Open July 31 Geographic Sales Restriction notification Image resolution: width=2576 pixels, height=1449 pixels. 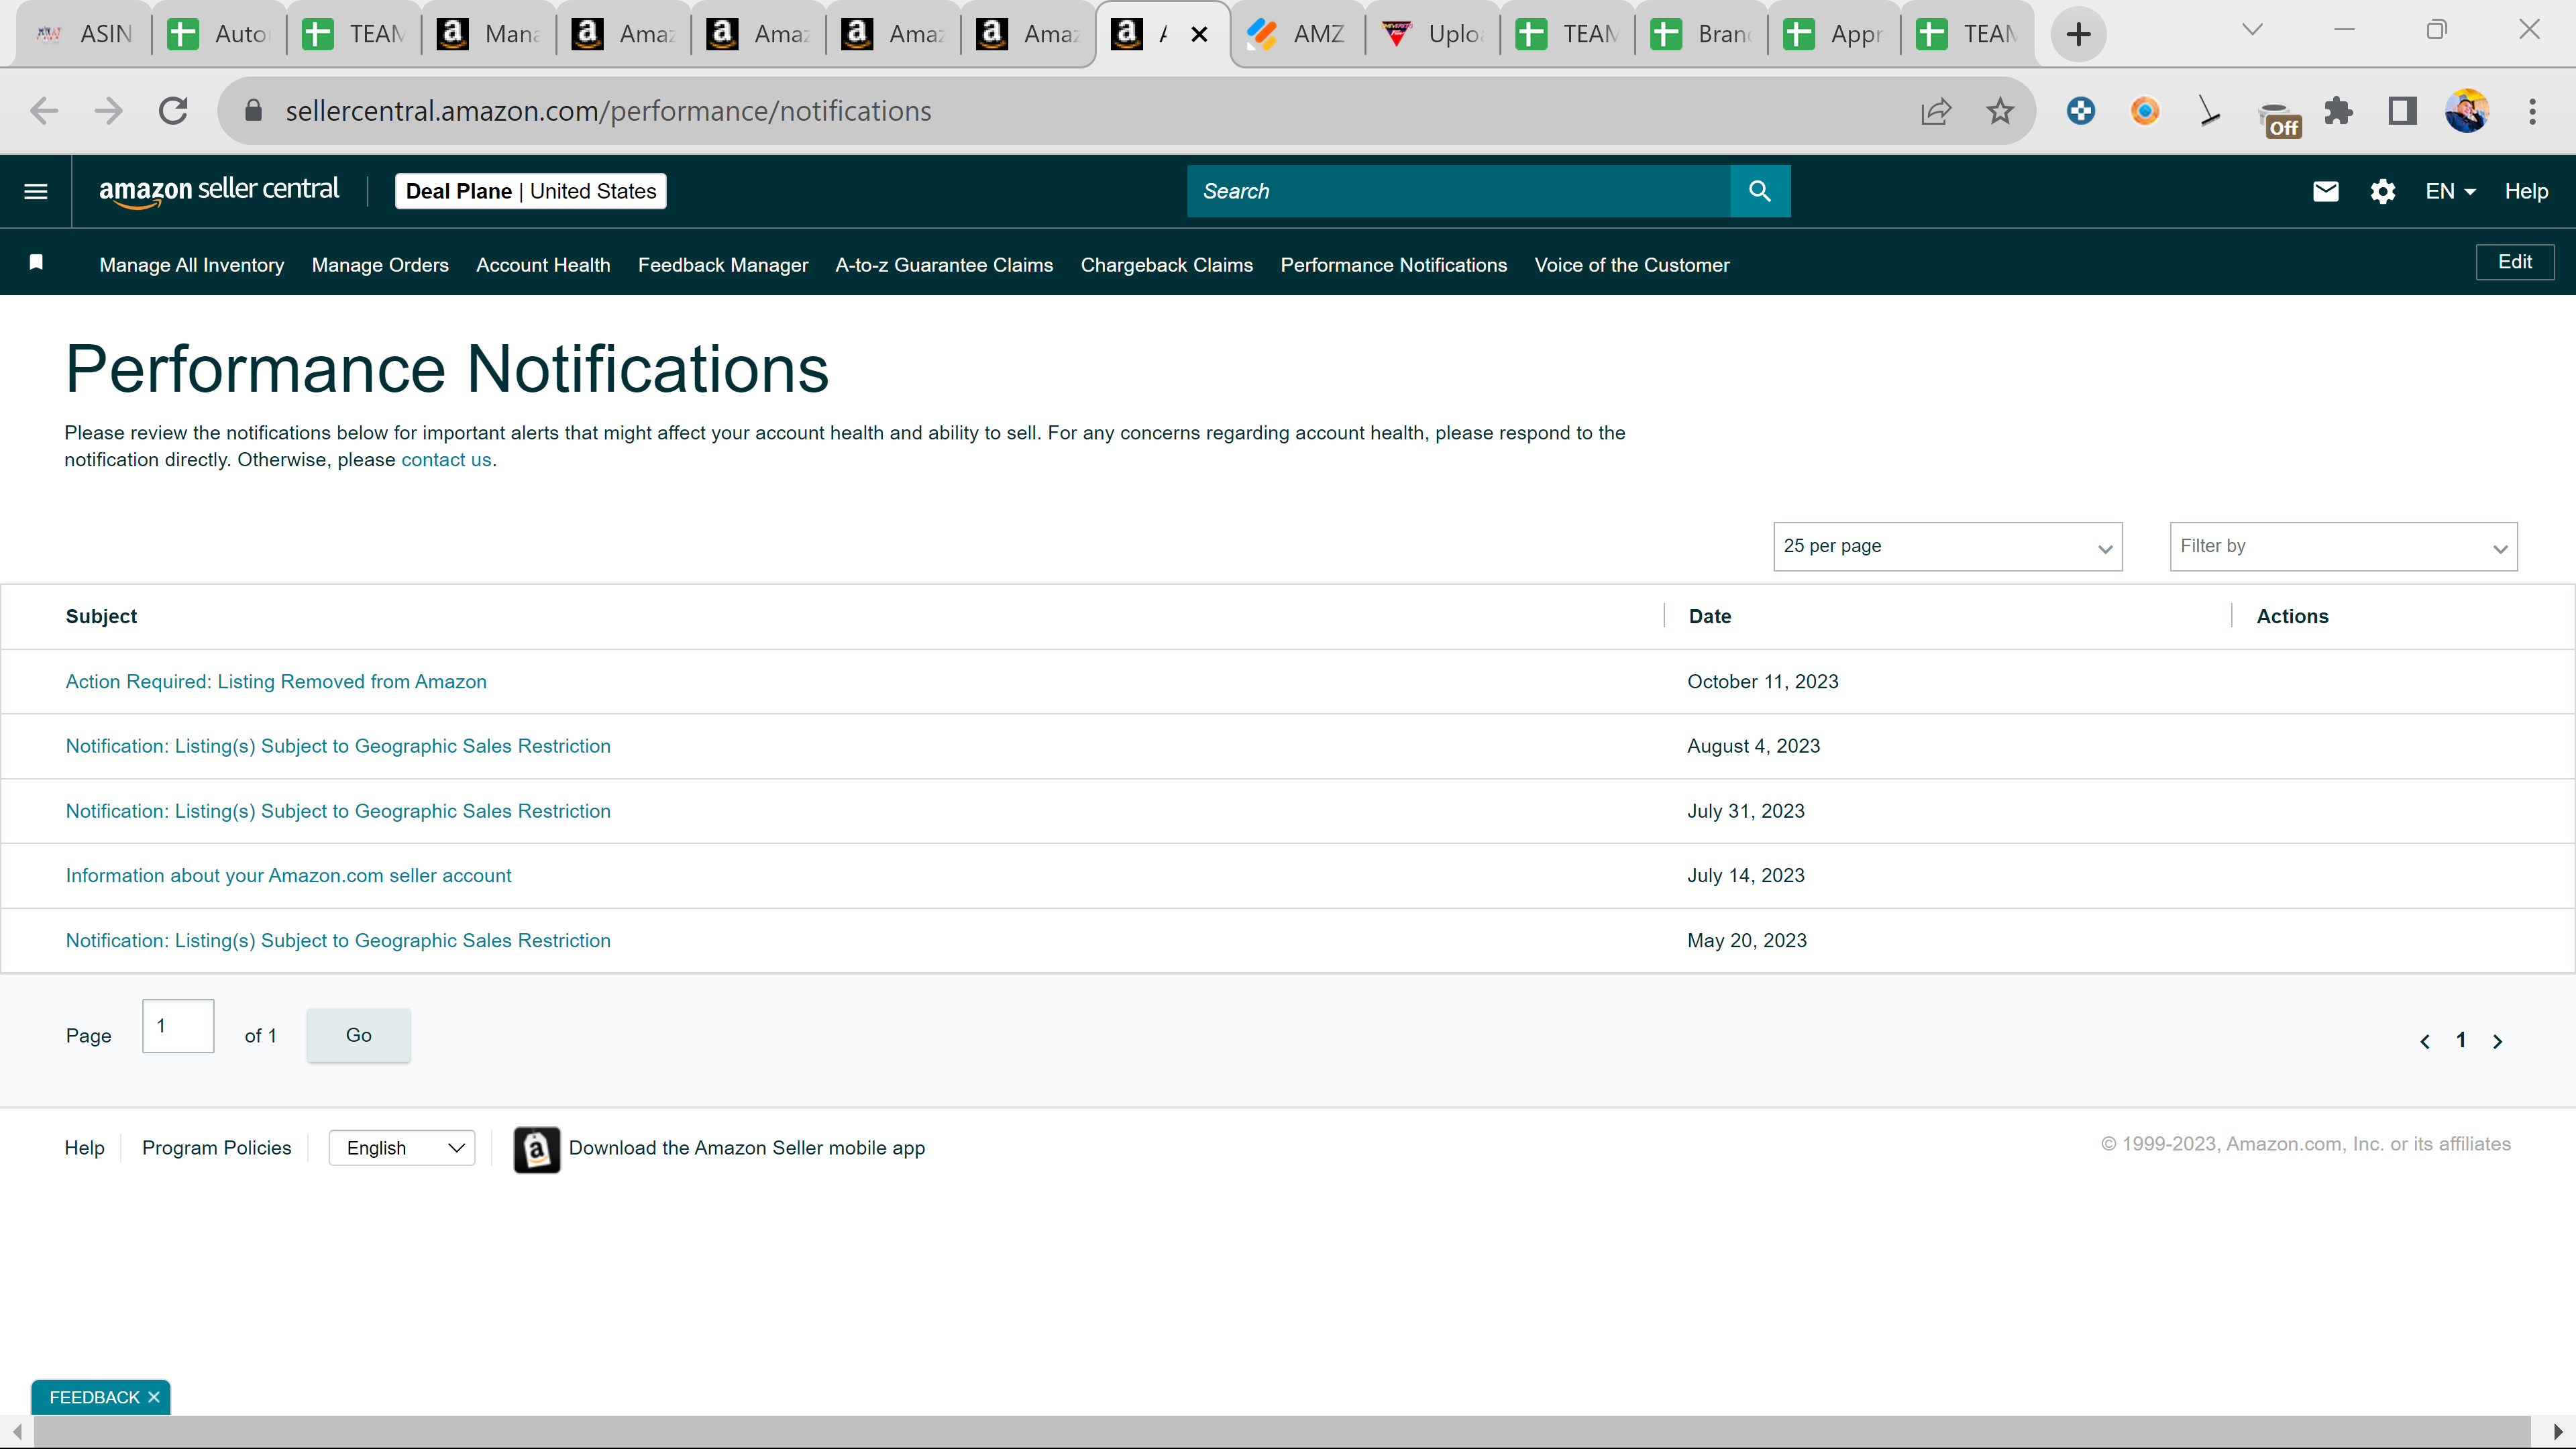click(x=338, y=811)
